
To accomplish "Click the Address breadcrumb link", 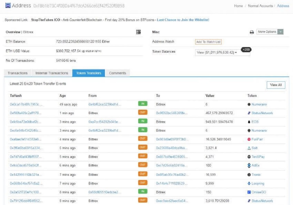I will [x=283, y=6].
